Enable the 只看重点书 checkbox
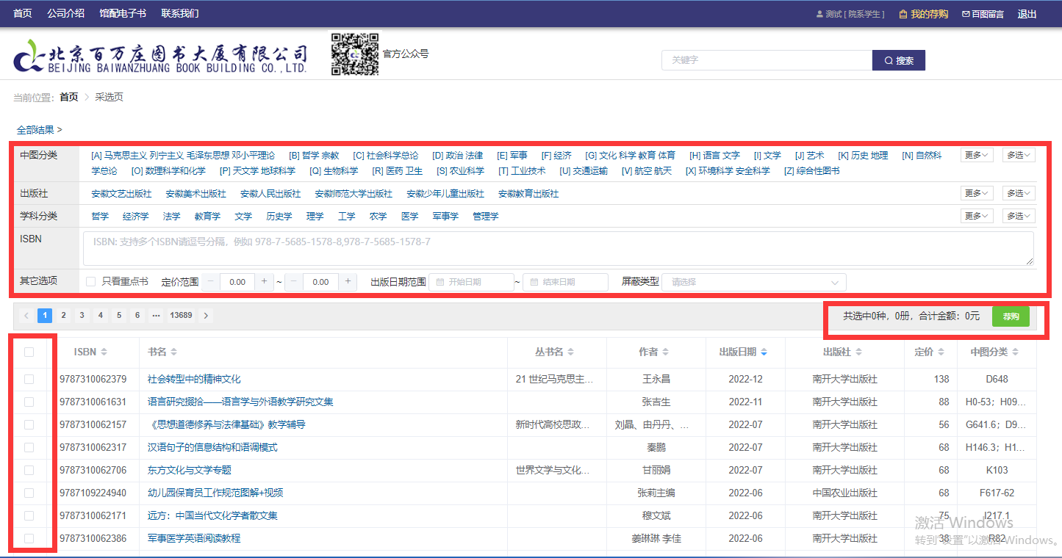 [x=91, y=282]
